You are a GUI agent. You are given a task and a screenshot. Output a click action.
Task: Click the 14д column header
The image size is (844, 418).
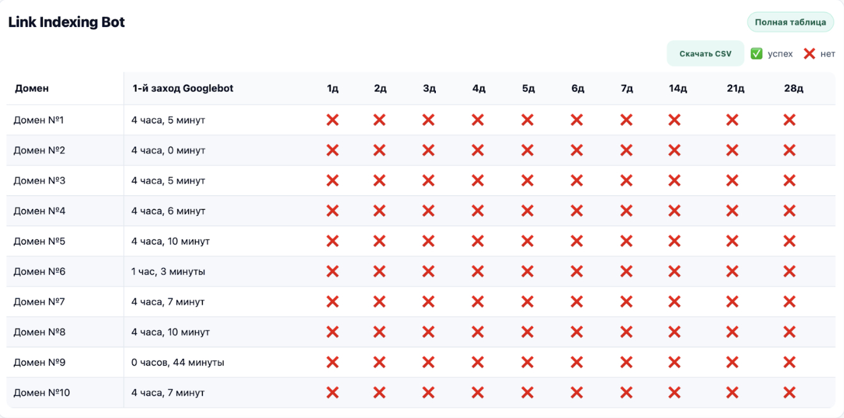coord(678,89)
